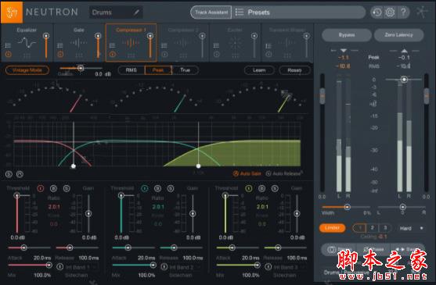
Task: Open the Gate module preset list icon
Action: (59, 45)
